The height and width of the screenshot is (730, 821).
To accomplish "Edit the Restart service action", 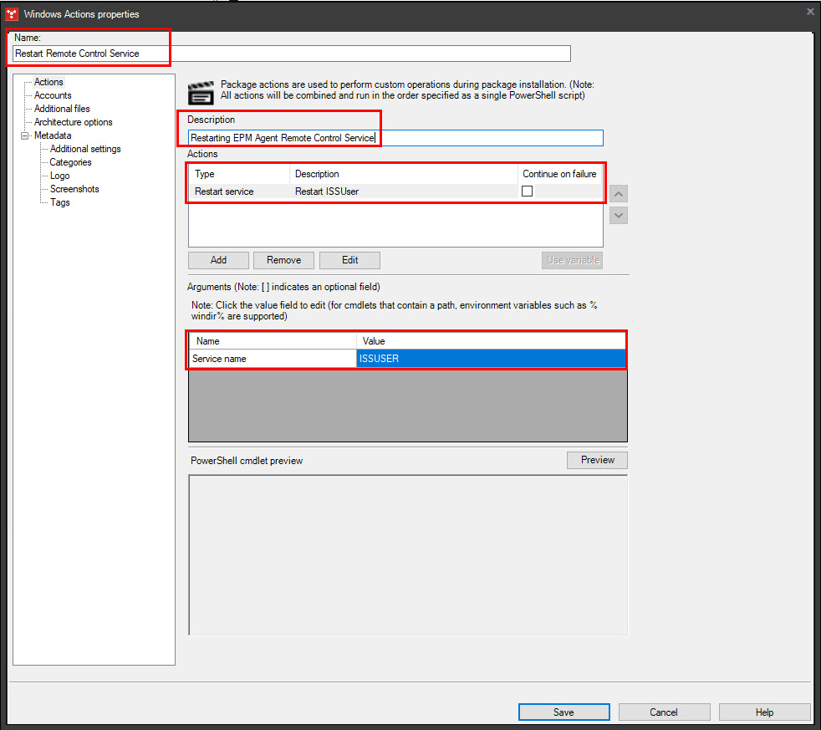I will pyautogui.click(x=349, y=260).
